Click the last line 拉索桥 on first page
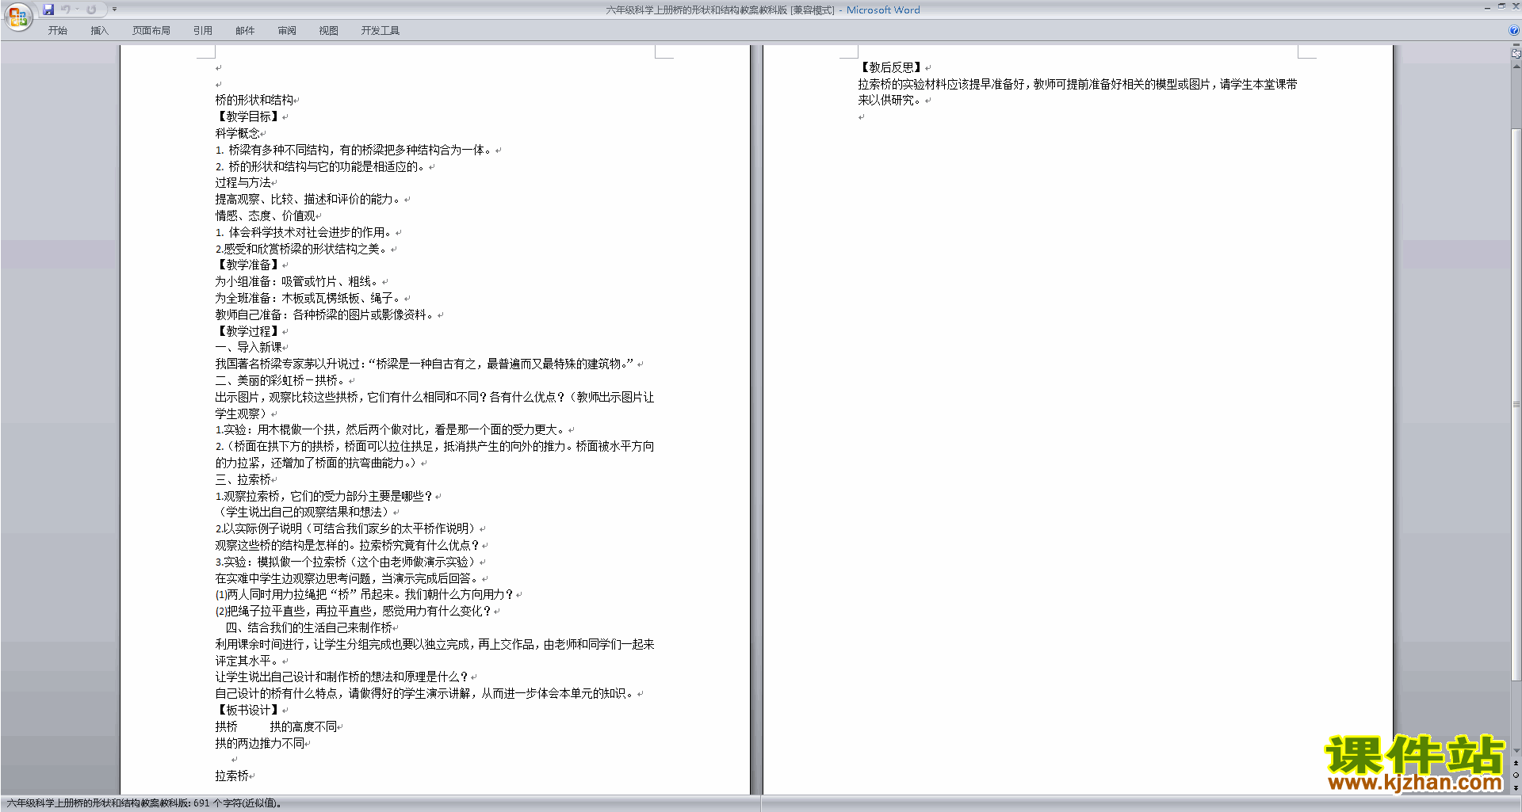Image resolution: width=1522 pixels, height=812 pixels. coord(231,776)
